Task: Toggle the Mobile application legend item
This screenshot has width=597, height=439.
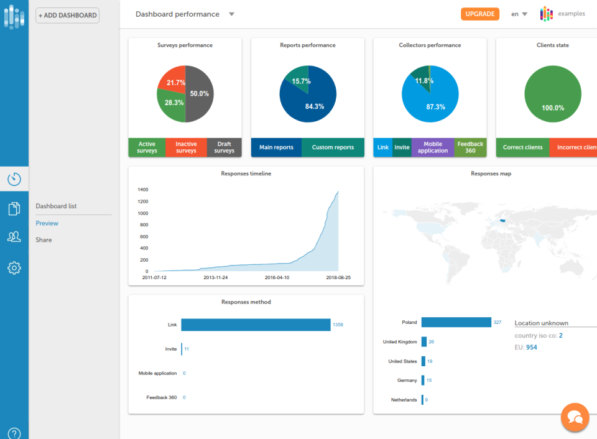Action: point(433,147)
